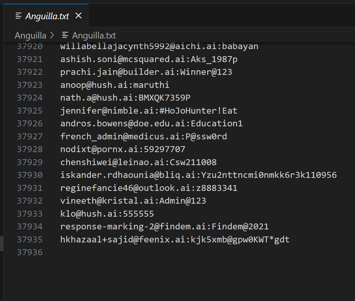The height and width of the screenshot is (301, 355).
Task: Click the file icon in Anguilla.txt tab
Action: point(18,16)
